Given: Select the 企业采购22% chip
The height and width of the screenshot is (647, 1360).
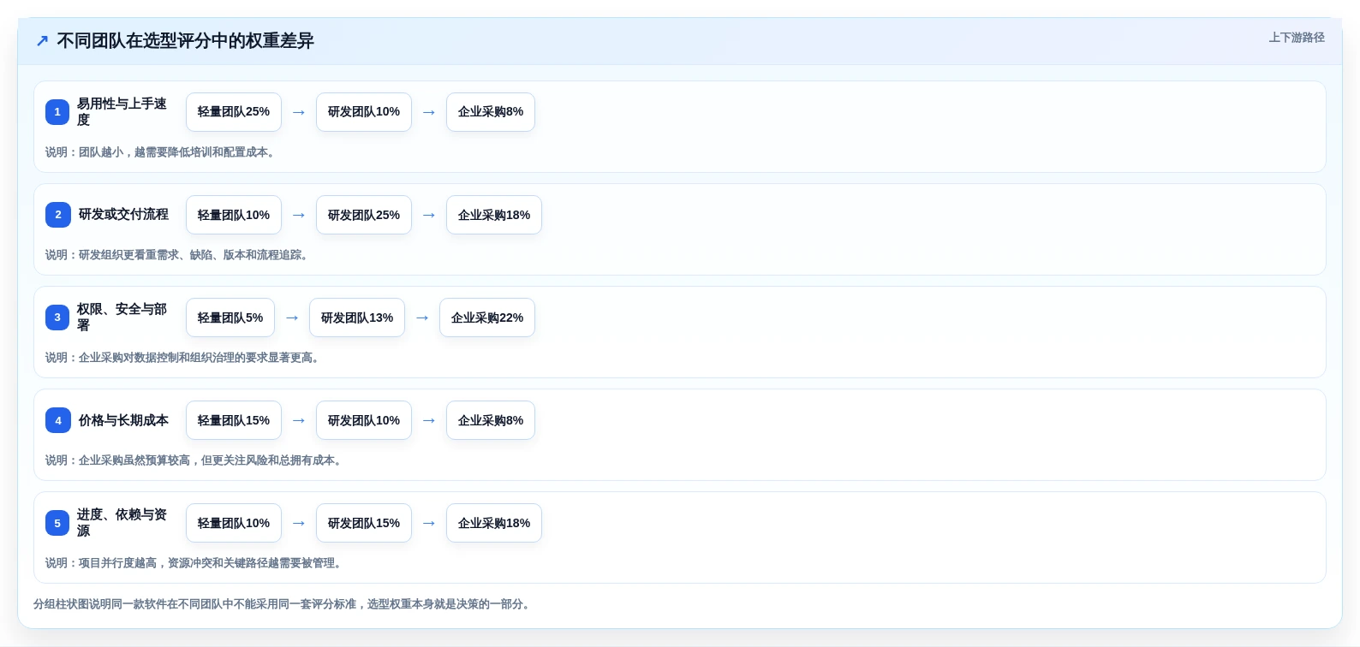Looking at the screenshot, I should tap(487, 318).
